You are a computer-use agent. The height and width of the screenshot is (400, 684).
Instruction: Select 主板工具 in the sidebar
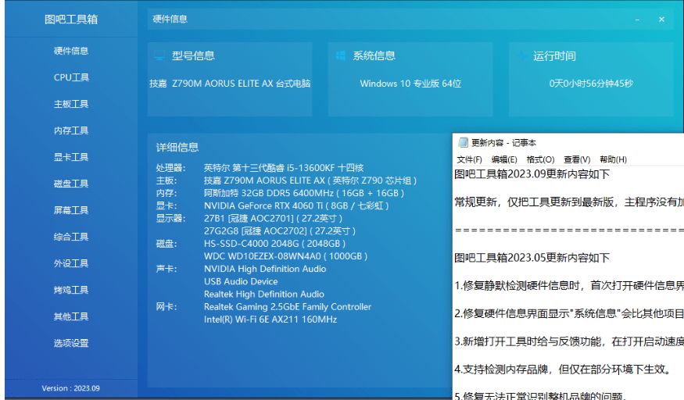tap(71, 104)
